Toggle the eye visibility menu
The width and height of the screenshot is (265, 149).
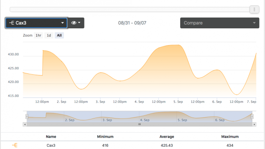pos(76,23)
